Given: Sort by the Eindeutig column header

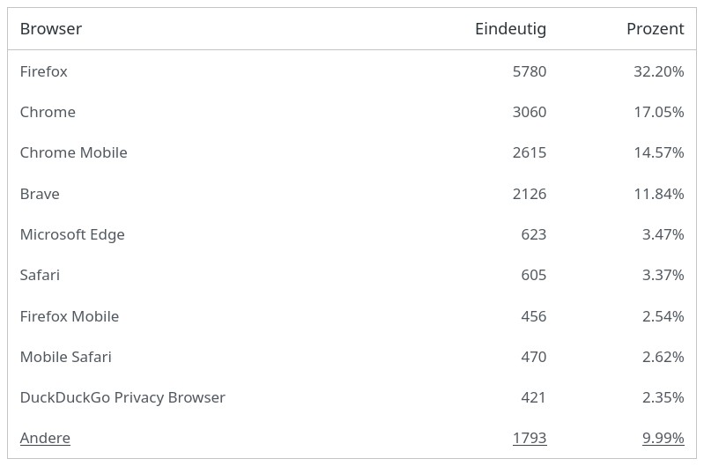Looking at the screenshot, I should [510, 29].
